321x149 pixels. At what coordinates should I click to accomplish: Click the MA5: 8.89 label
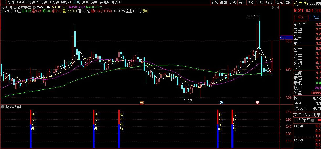coord(44,7)
